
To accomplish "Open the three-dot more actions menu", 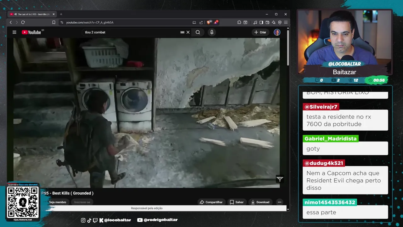I will (279, 202).
